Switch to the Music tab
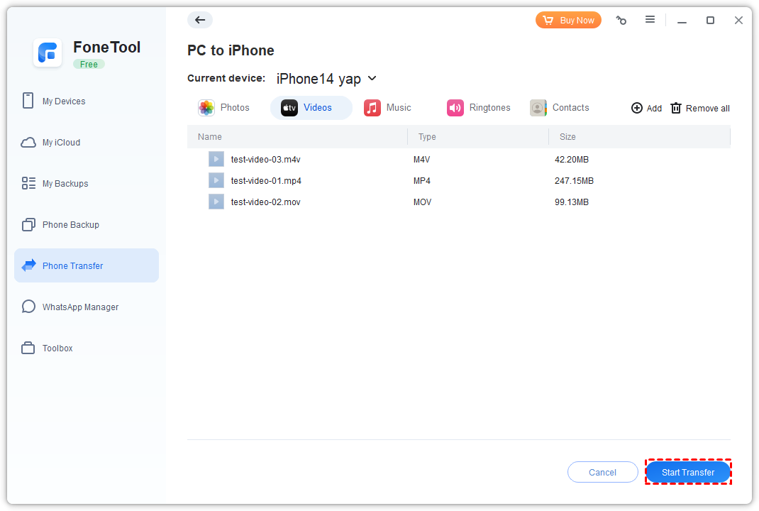759x511 pixels. tap(388, 108)
